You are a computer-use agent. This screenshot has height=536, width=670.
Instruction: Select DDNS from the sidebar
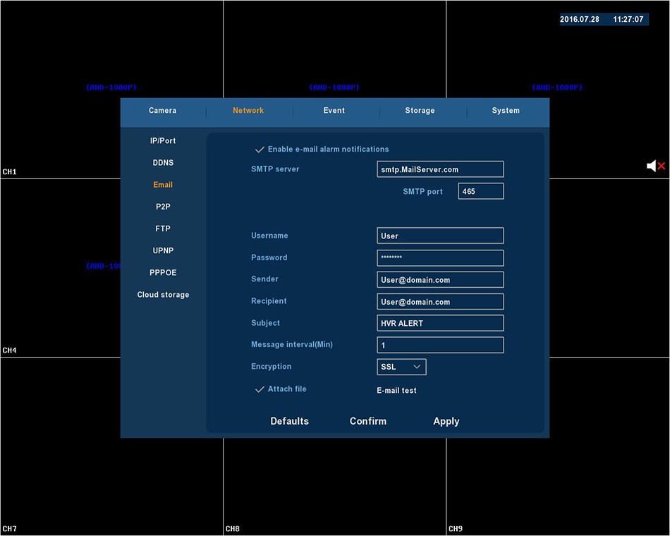[163, 163]
